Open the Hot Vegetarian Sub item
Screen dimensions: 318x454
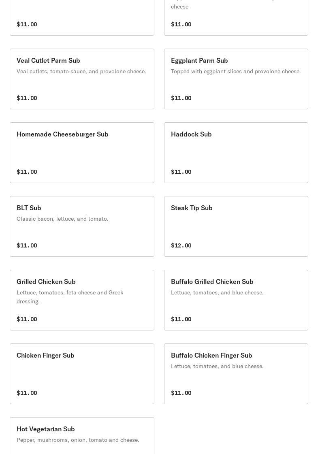82,435
